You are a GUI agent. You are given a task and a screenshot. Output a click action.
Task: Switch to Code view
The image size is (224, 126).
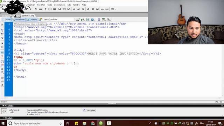[7, 20]
